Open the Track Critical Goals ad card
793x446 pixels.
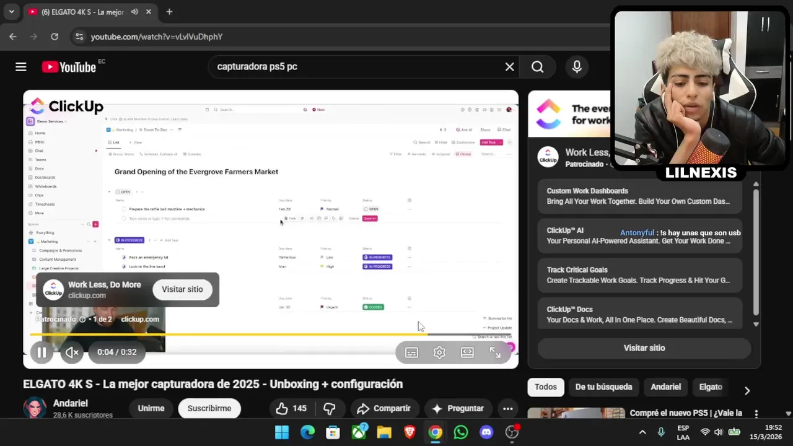point(639,275)
